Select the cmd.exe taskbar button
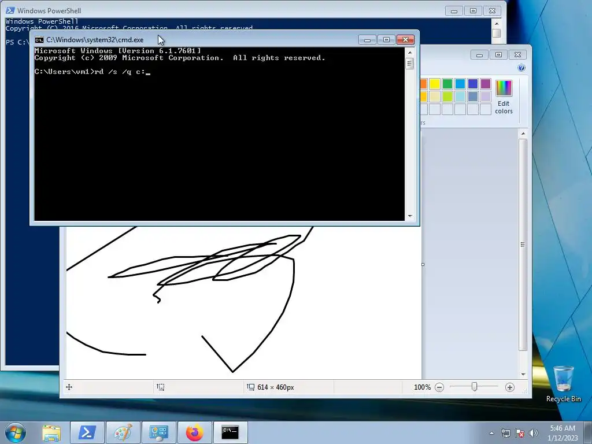The image size is (592, 444). [x=231, y=432]
